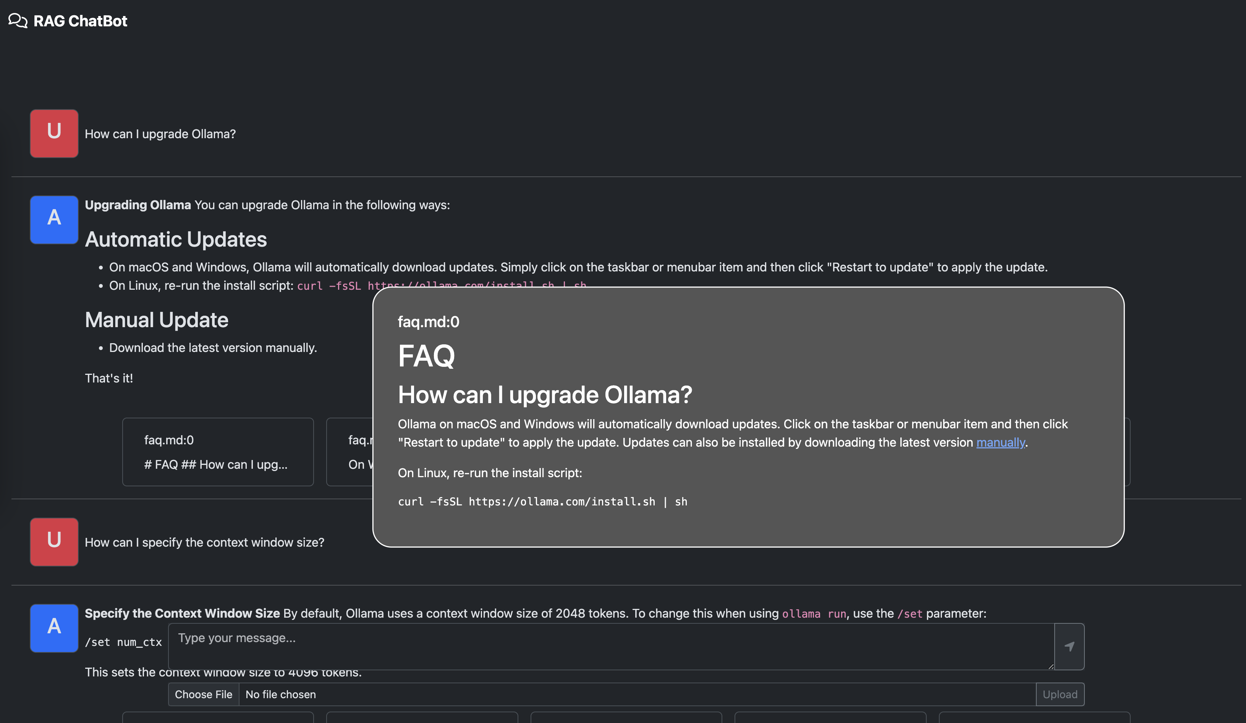The image size is (1246, 723).
Task: Click the "Manual Update" heading
Action: tap(156, 320)
